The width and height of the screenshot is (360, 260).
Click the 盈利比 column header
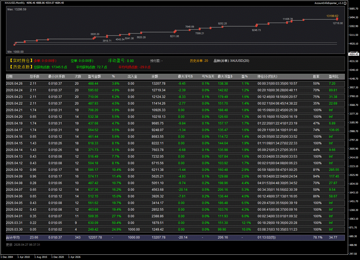point(334,77)
